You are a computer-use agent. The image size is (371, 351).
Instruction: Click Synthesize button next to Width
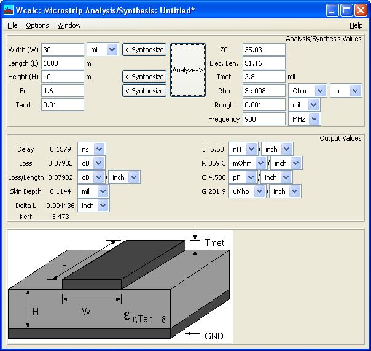[x=144, y=50]
